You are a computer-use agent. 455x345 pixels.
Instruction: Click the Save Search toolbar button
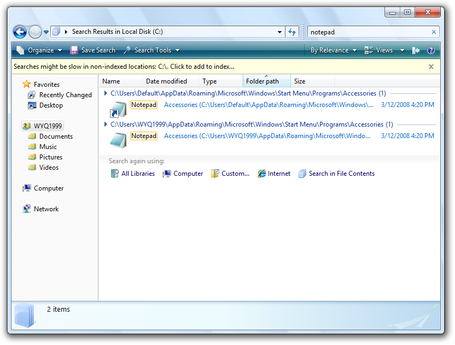point(92,50)
